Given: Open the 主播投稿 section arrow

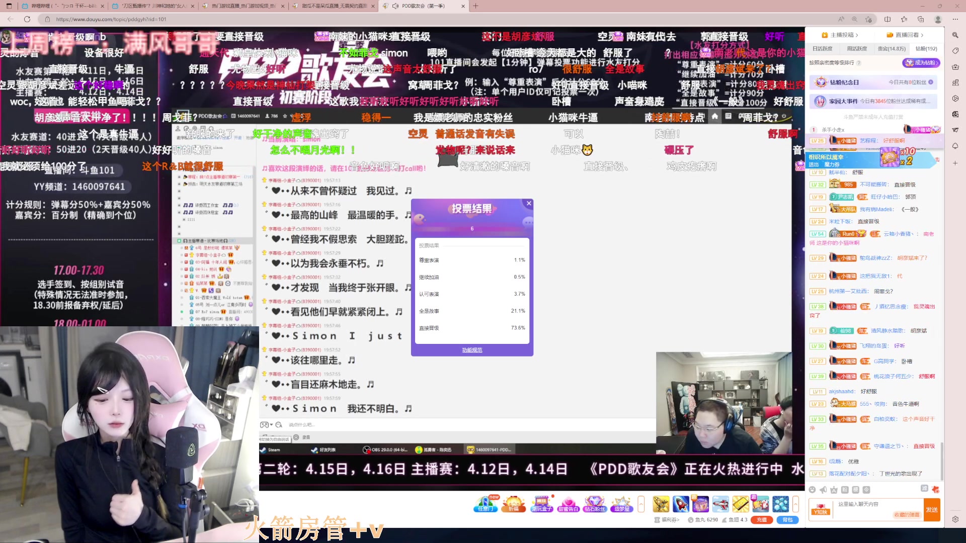Looking at the screenshot, I should click(x=856, y=35).
